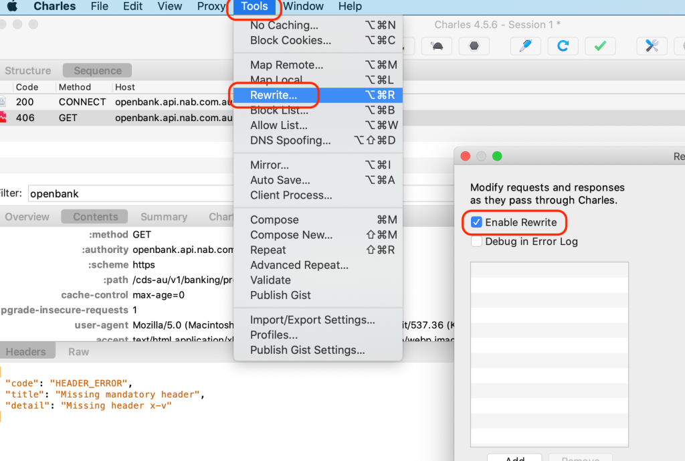Open the Apple menu
The width and height of the screenshot is (685, 461).
(x=12, y=6)
